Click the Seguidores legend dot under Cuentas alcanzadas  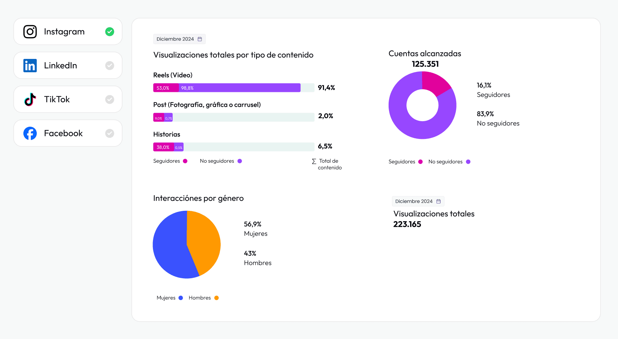(x=420, y=162)
